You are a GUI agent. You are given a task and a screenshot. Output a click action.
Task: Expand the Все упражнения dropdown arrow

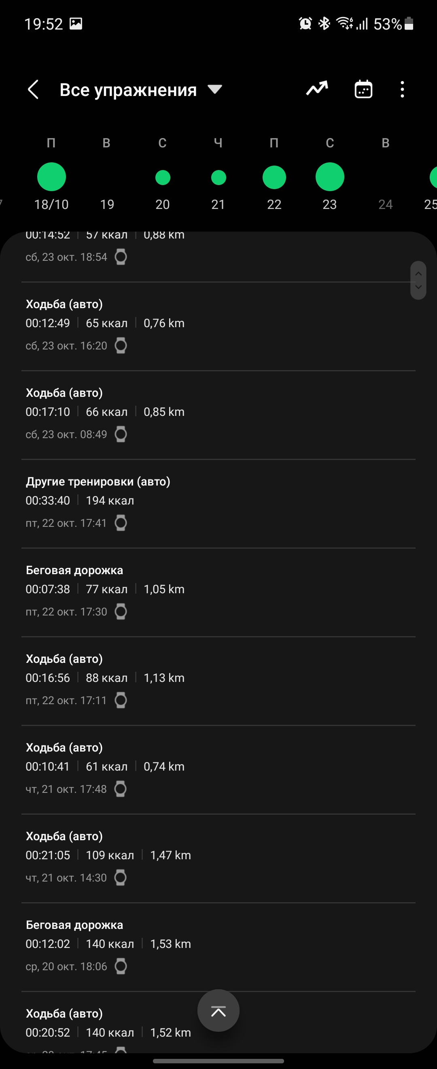pyautogui.click(x=215, y=89)
